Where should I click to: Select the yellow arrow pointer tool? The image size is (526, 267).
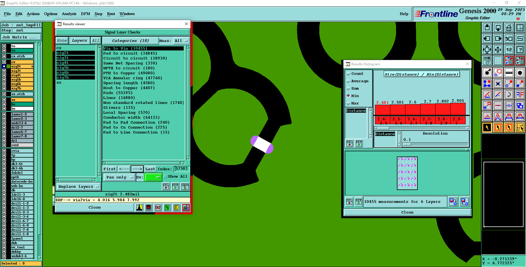point(487,127)
